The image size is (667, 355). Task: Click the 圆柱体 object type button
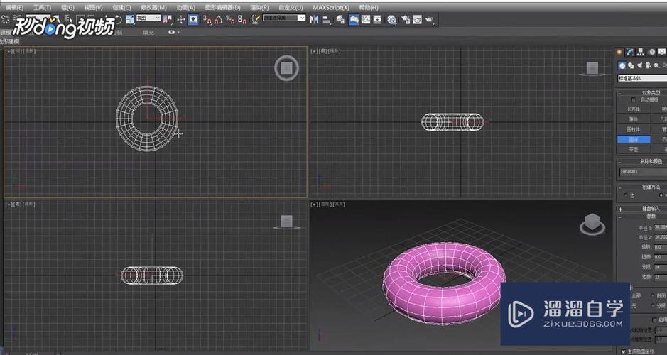[633, 130]
